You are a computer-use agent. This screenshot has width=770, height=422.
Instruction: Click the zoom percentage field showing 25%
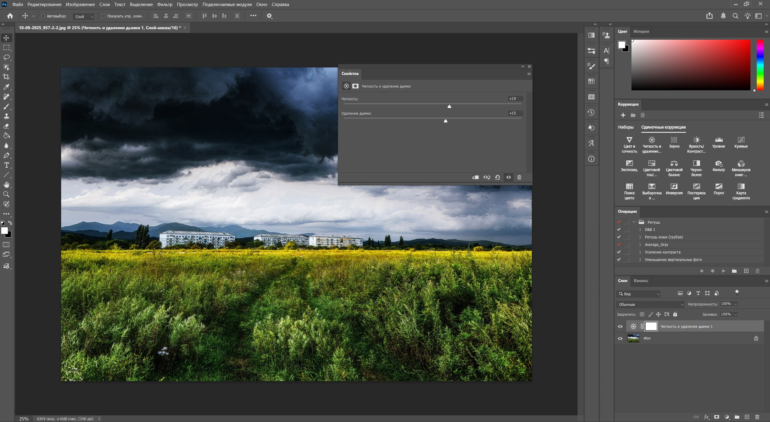[x=23, y=419]
